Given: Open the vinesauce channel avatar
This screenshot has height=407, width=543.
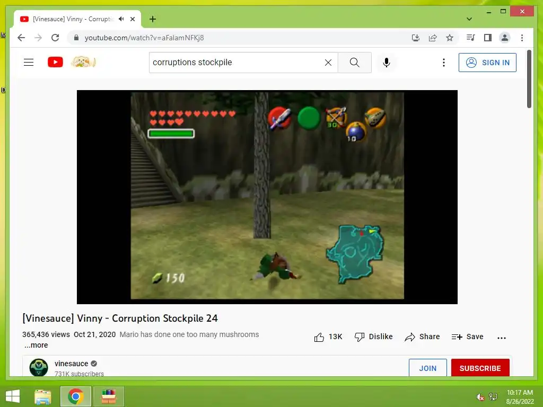Looking at the screenshot, I should coord(38,367).
